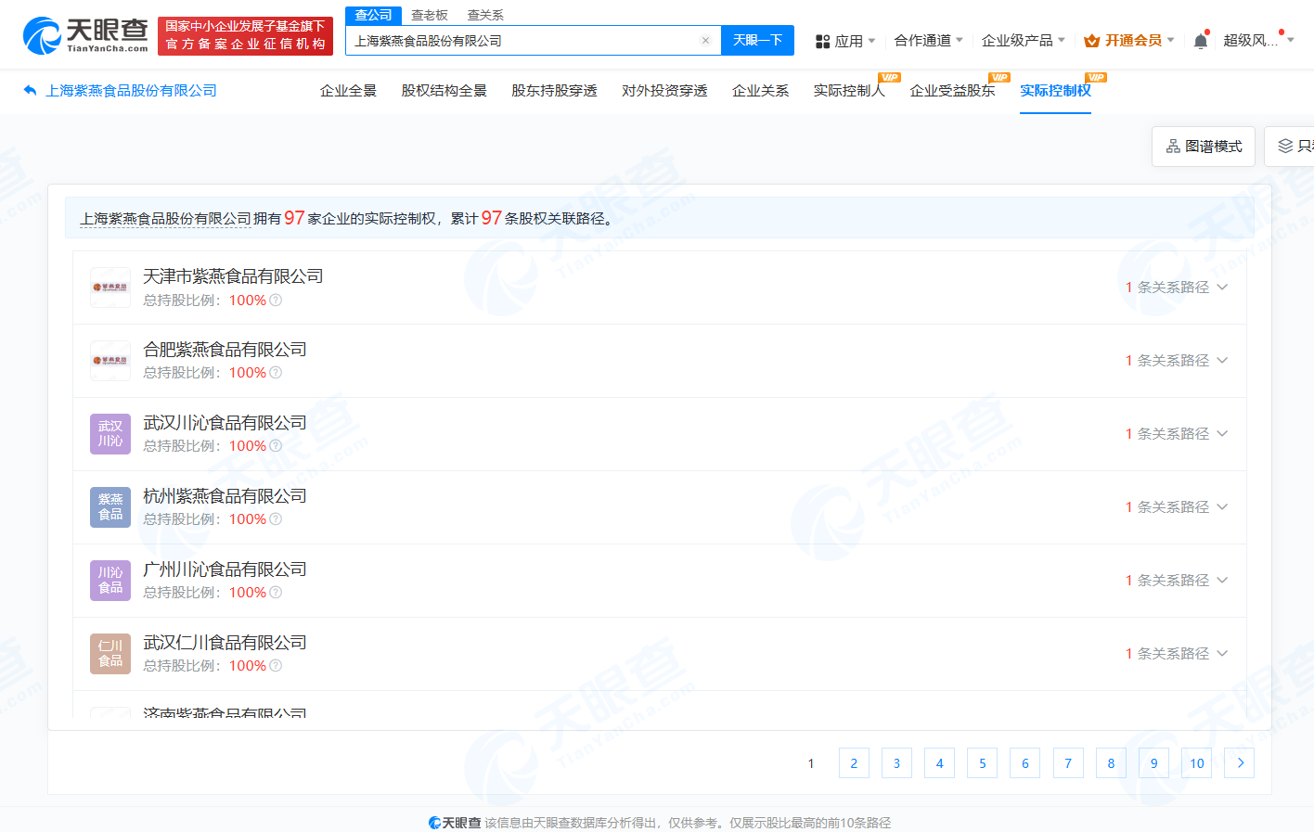The width and height of the screenshot is (1314, 832).
Task: Click the layered stack icon next to 只看
Action: coord(1285,146)
